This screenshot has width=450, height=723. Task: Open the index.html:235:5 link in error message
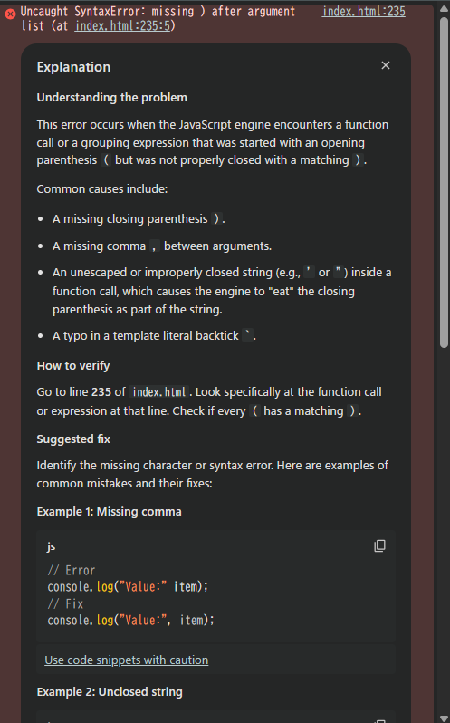(x=122, y=25)
